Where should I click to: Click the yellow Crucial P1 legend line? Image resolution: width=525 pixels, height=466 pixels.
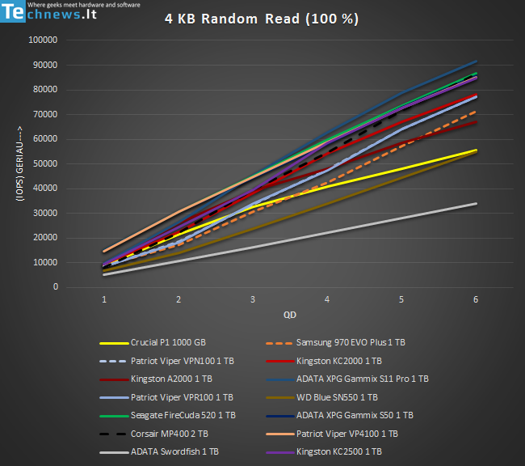[114, 343]
